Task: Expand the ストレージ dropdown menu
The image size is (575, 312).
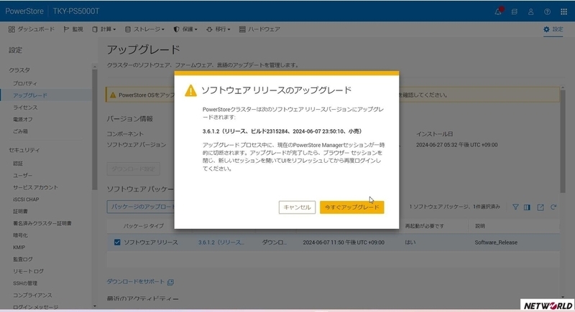Action: [x=144, y=29]
